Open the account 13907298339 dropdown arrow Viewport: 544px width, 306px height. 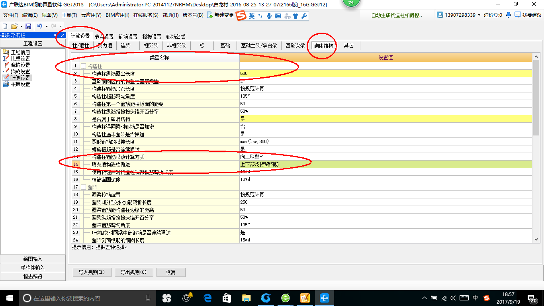click(x=479, y=15)
